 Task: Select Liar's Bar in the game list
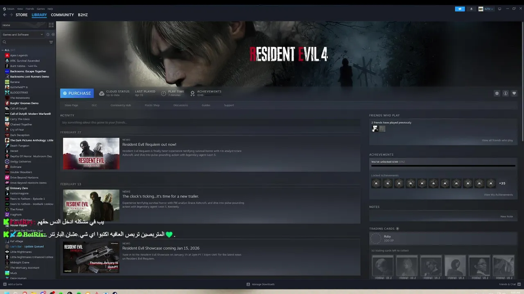[x=27, y=247]
